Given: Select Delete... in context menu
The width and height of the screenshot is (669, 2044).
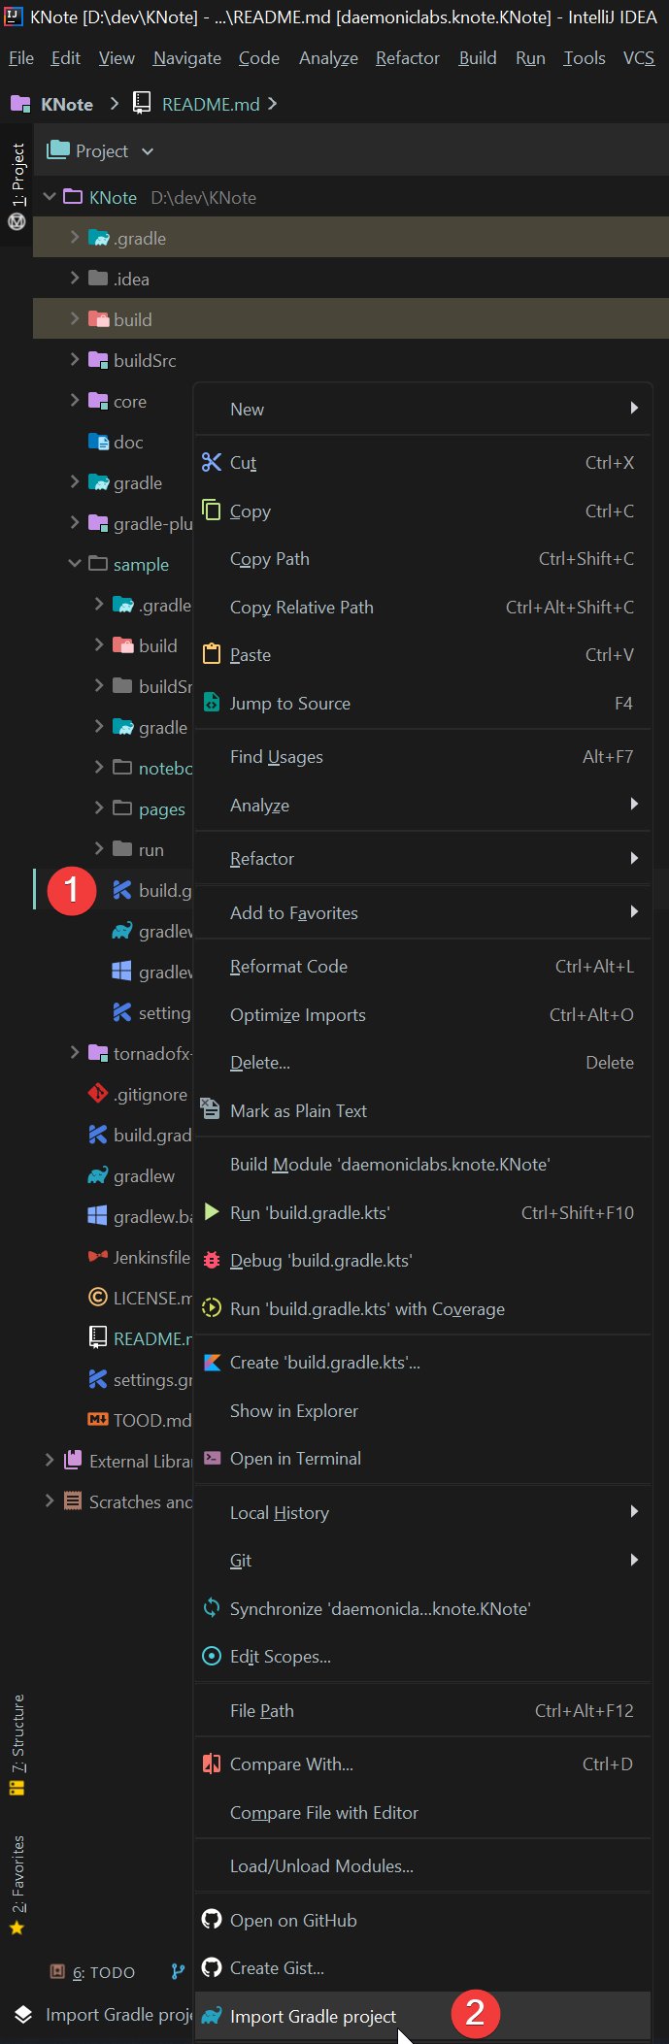Looking at the screenshot, I should (422, 1062).
